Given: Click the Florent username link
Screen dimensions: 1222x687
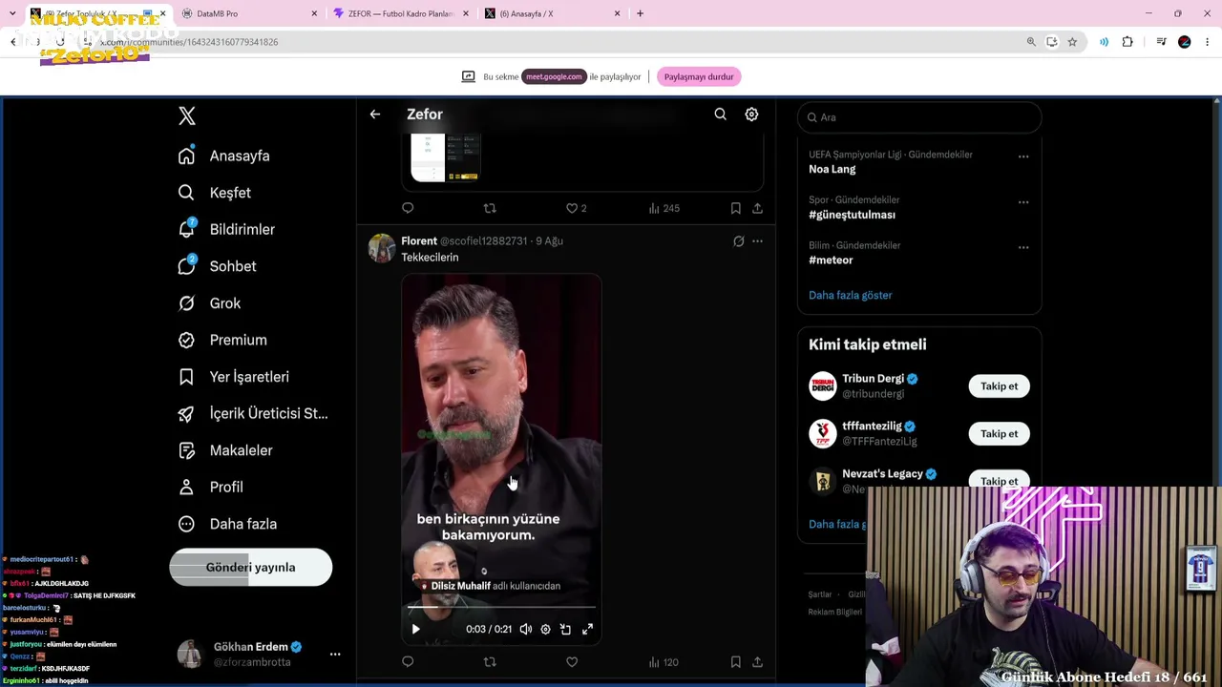Looking at the screenshot, I should click(x=419, y=241).
